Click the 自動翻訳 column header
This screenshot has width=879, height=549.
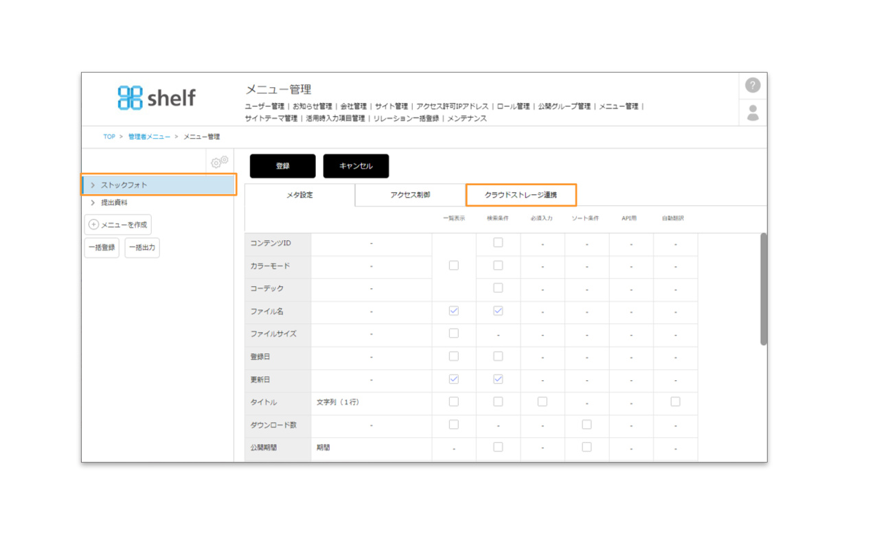673,219
